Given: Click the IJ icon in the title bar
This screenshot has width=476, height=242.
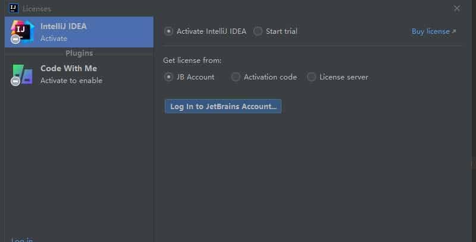Looking at the screenshot, I should pyautogui.click(x=12, y=8).
